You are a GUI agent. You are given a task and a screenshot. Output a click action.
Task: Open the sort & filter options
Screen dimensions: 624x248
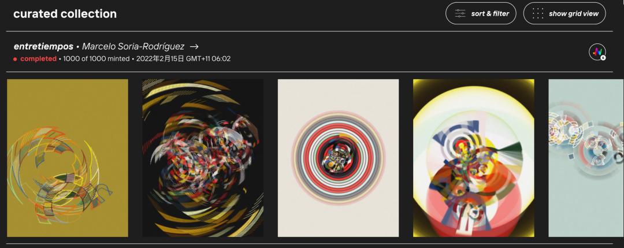click(481, 13)
